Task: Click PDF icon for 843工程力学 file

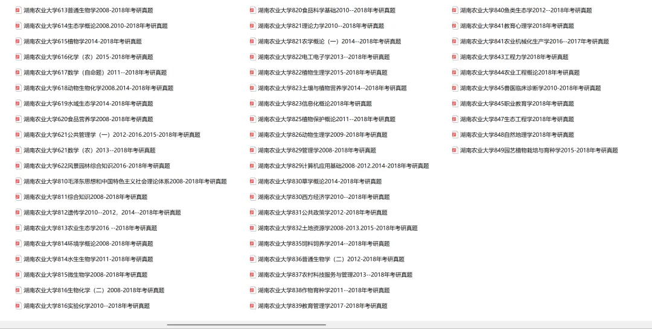Action: (x=455, y=57)
